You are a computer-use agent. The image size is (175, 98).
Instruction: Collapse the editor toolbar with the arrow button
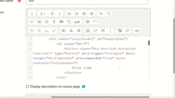pos(32,14)
